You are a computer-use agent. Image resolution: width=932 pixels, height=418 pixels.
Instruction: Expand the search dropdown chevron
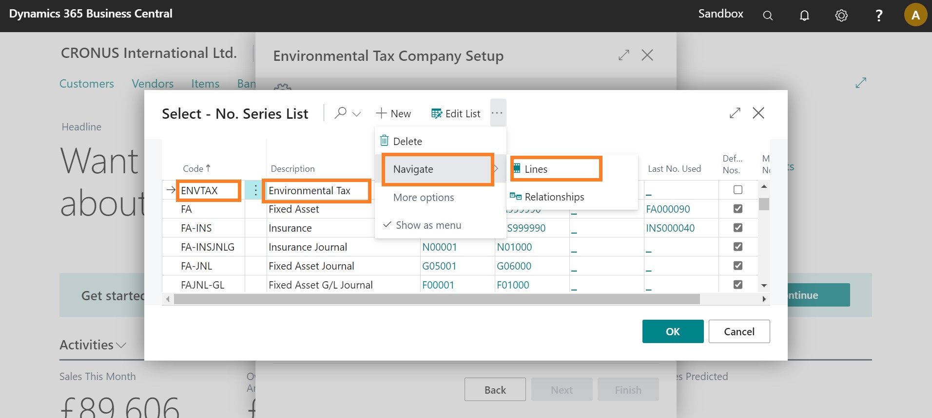pos(357,114)
